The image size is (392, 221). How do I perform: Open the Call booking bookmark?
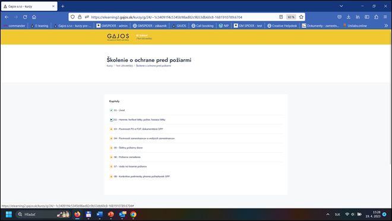pyautogui.click(x=203, y=26)
